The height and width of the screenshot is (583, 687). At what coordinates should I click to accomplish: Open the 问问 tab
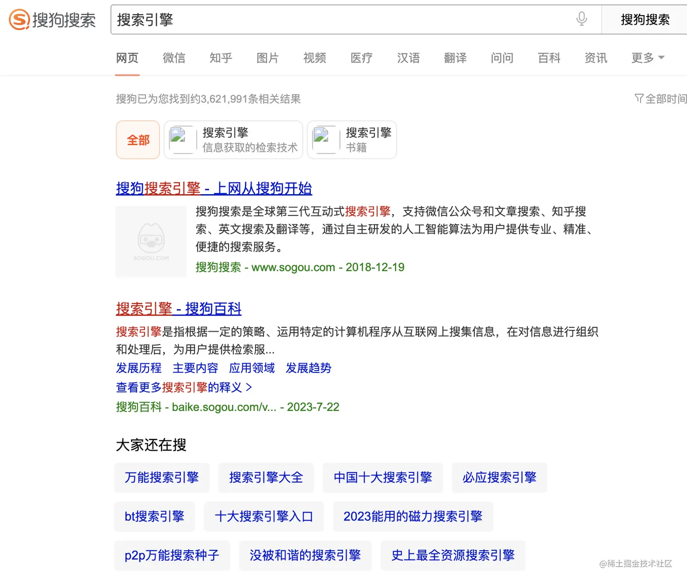[x=502, y=58]
